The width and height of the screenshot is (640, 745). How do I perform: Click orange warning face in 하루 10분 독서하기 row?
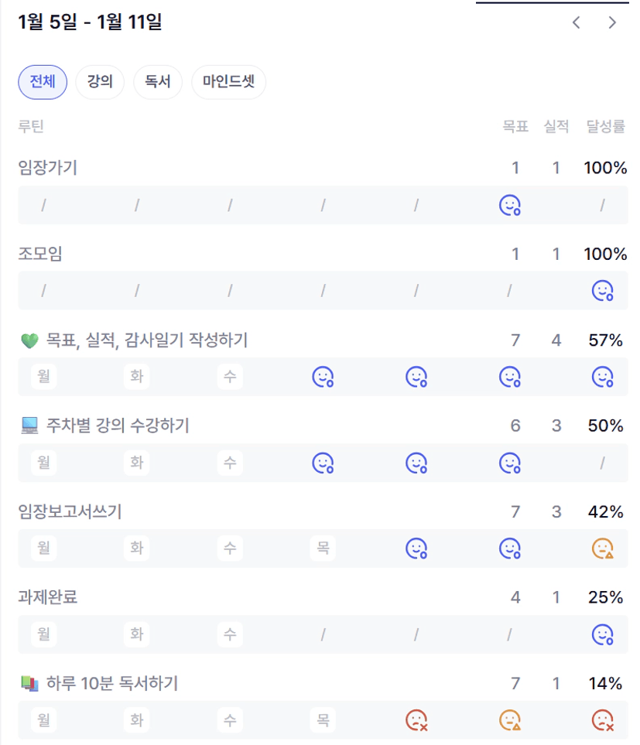[509, 720]
